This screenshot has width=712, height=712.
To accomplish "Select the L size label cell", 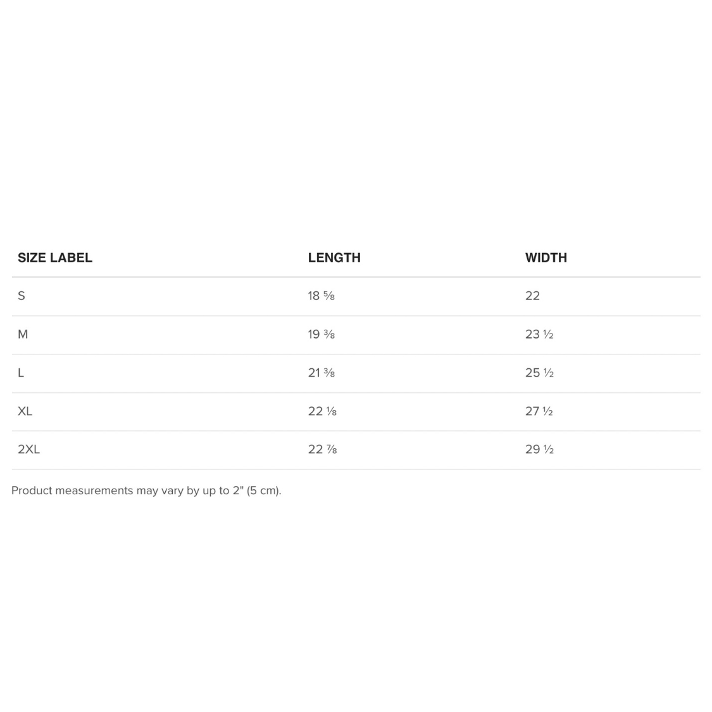I will click(21, 373).
